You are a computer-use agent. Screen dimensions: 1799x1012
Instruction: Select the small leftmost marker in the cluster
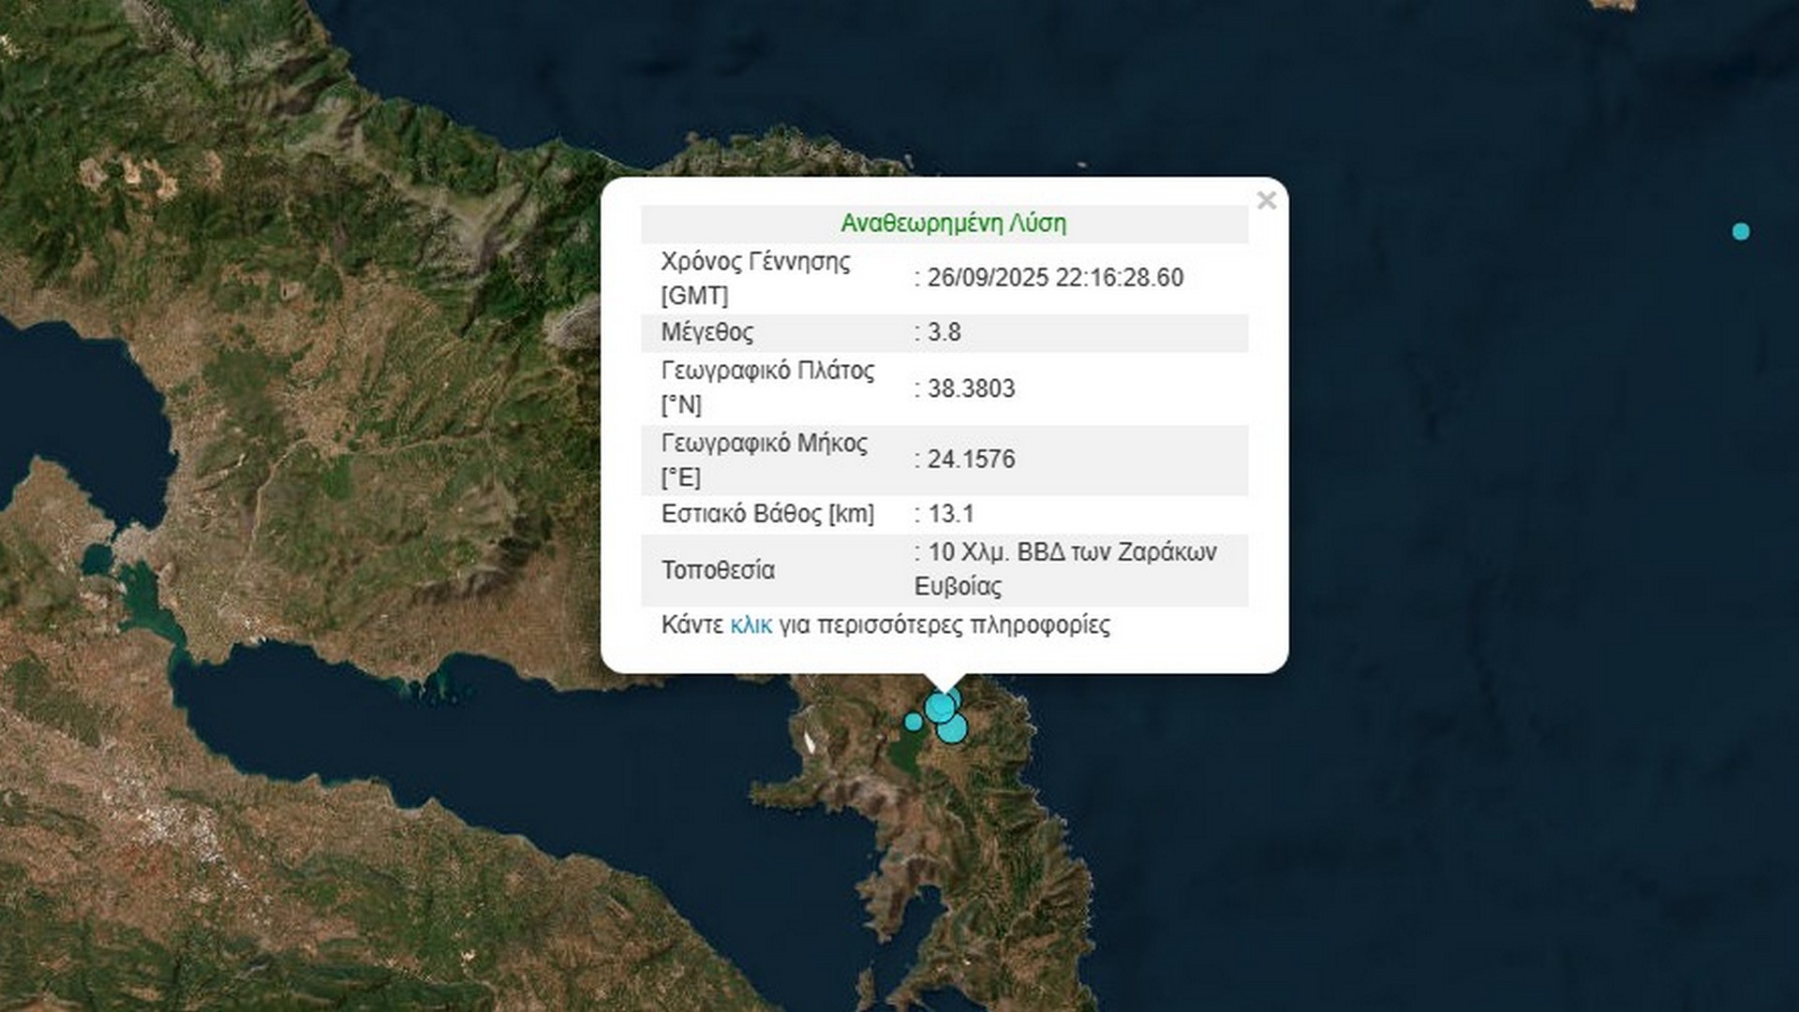coord(913,722)
